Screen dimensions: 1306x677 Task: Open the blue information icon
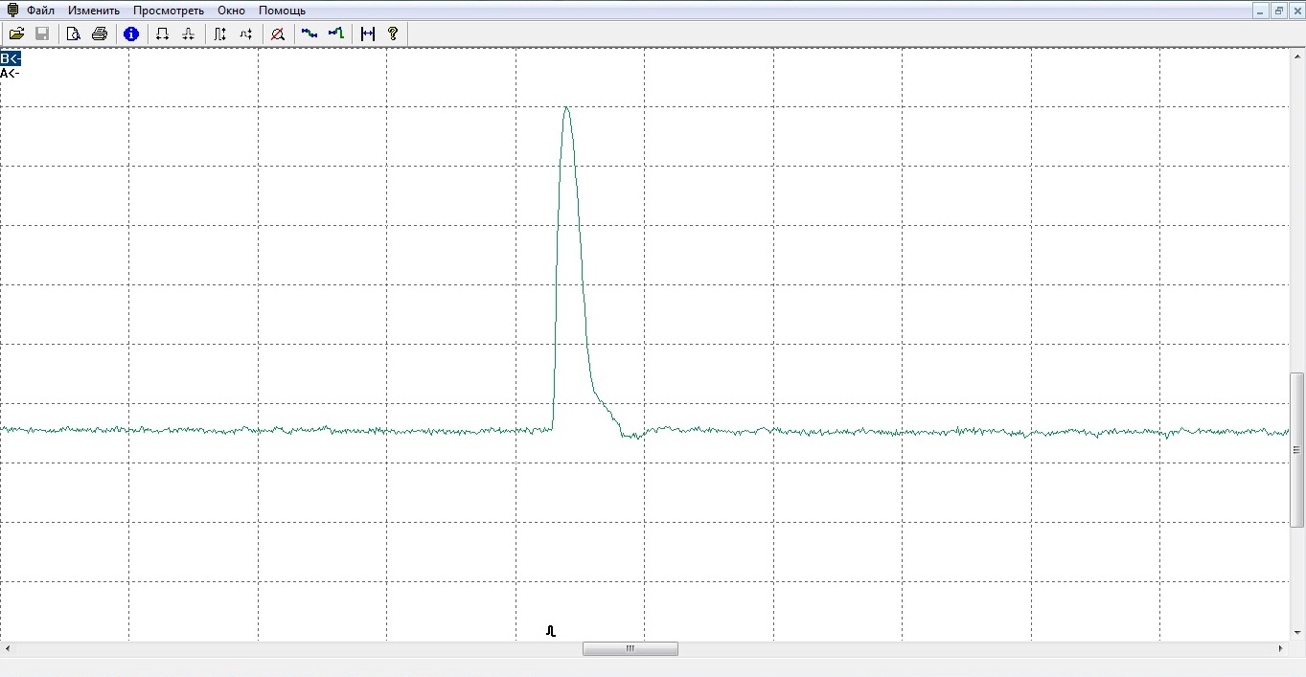point(131,34)
